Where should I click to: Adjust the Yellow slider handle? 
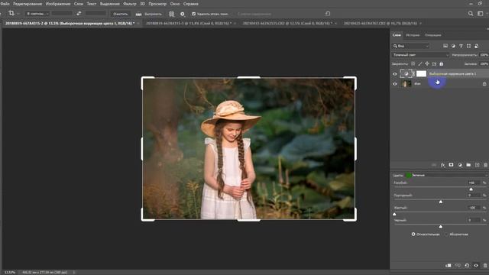(394, 214)
